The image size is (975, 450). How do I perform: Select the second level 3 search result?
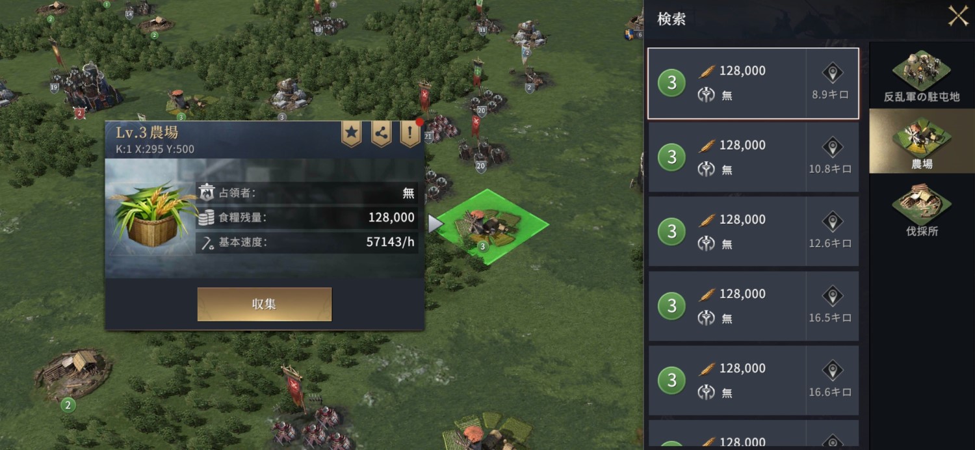coord(753,157)
